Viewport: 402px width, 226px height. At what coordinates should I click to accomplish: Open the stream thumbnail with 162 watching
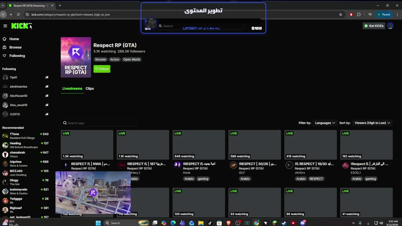(367, 145)
